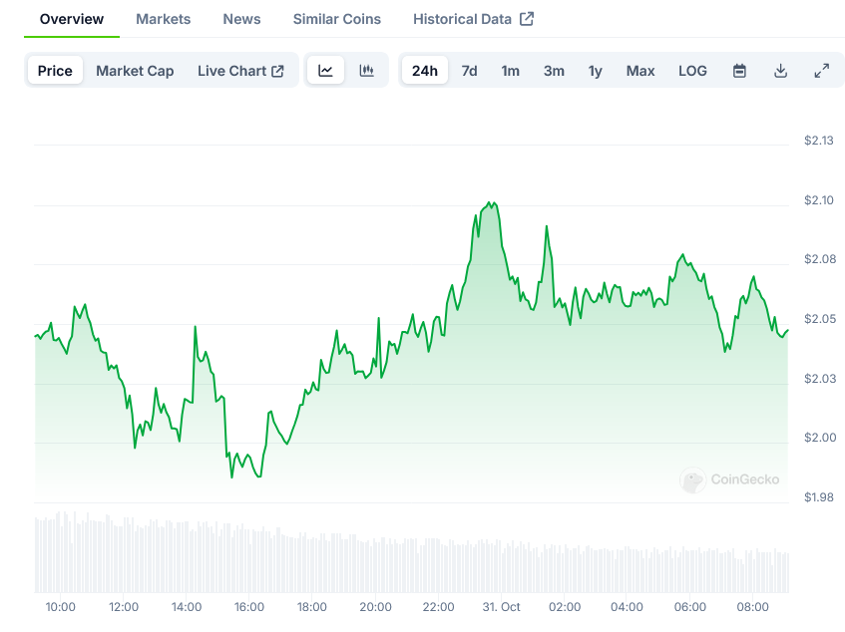Open Historical Data external link
The height and width of the screenshot is (632, 845).
pyautogui.click(x=473, y=19)
